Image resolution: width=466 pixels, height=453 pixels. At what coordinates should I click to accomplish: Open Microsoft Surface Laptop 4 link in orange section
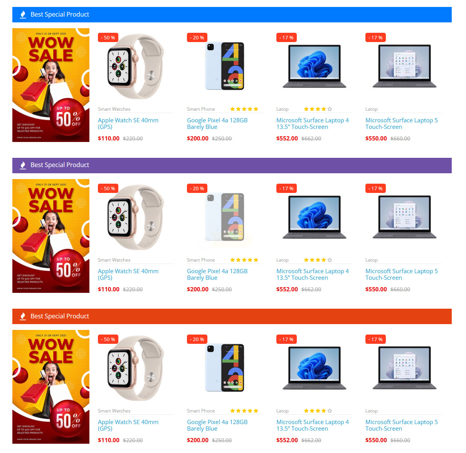click(x=313, y=425)
